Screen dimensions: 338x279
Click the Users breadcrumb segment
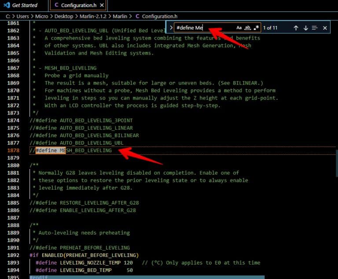click(x=23, y=16)
